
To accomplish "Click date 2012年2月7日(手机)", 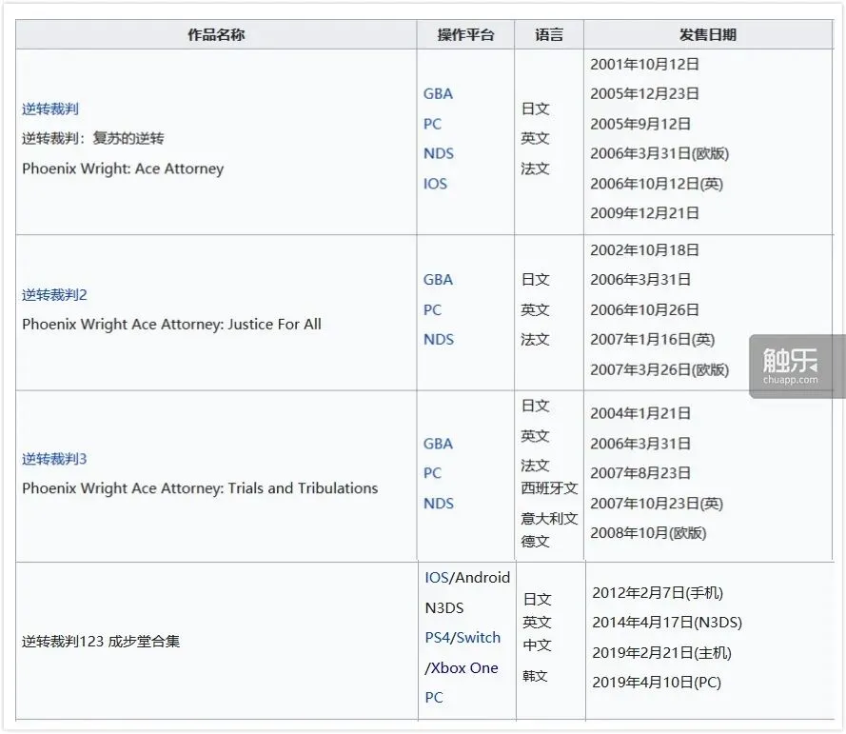I will (658, 593).
